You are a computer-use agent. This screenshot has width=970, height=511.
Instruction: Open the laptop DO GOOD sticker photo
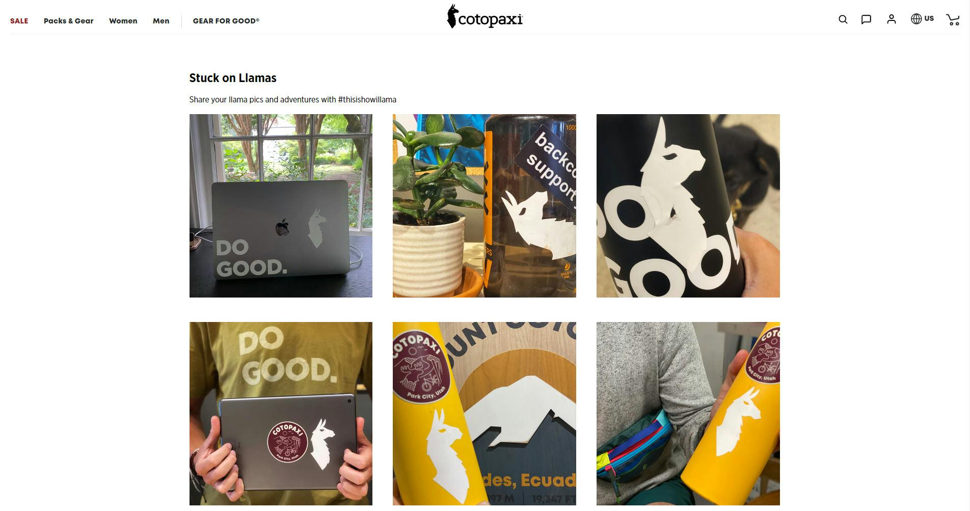tap(281, 206)
